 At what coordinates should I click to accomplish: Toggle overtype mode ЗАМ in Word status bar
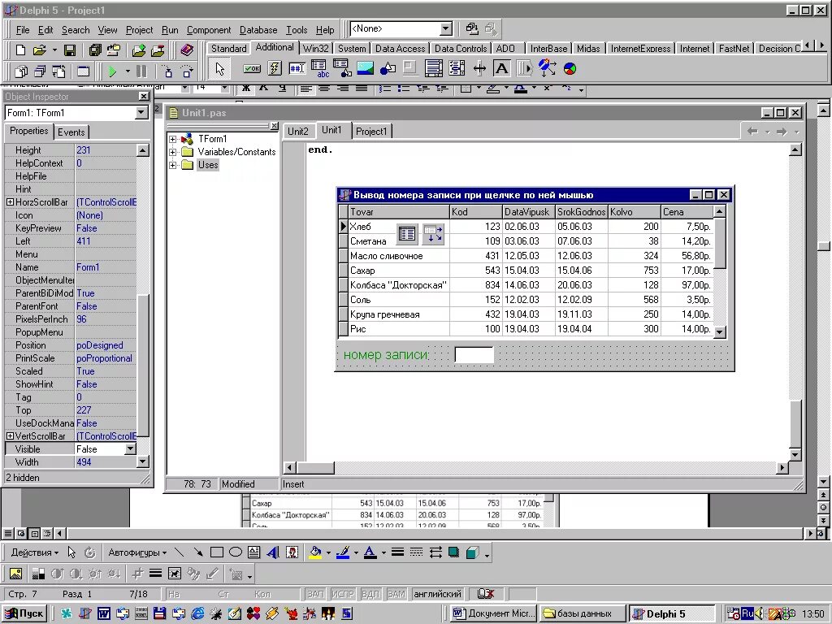tap(396, 594)
